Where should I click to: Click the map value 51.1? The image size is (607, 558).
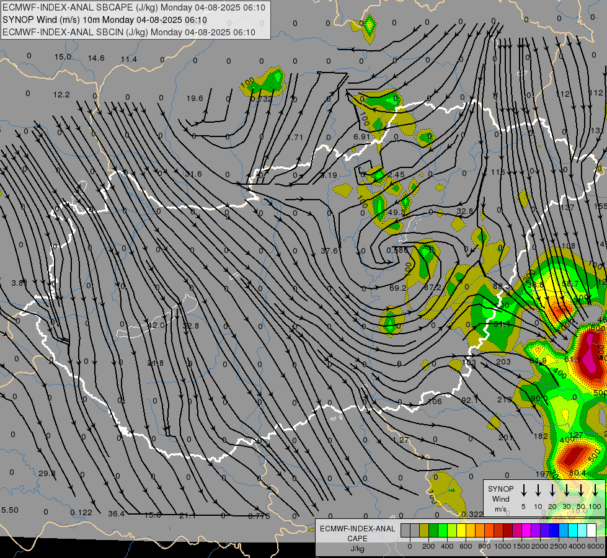pyautogui.click(x=502, y=324)
